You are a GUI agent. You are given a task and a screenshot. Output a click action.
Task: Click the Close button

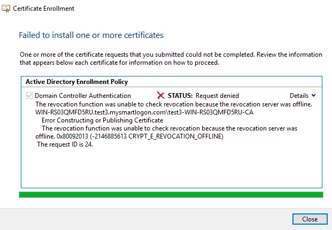[310, 219]
